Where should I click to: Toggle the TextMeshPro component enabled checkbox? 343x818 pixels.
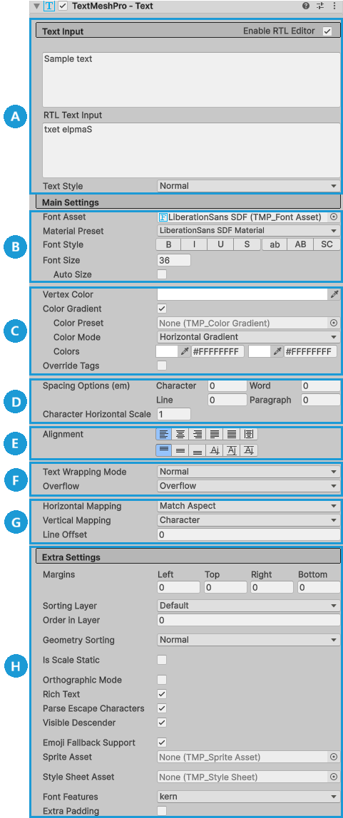point(63,6)
